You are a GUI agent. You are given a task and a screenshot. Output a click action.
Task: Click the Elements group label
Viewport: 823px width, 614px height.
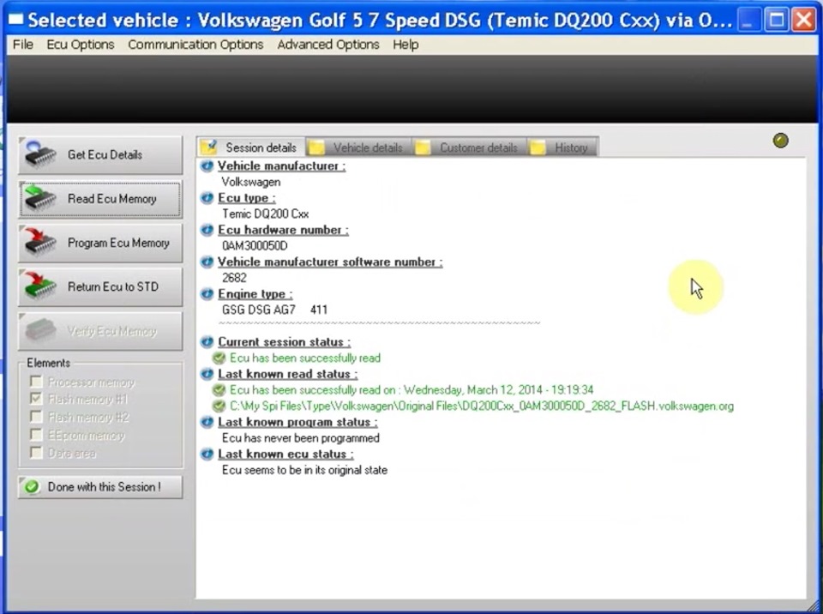pyautogui.click(x=48, y=363)
